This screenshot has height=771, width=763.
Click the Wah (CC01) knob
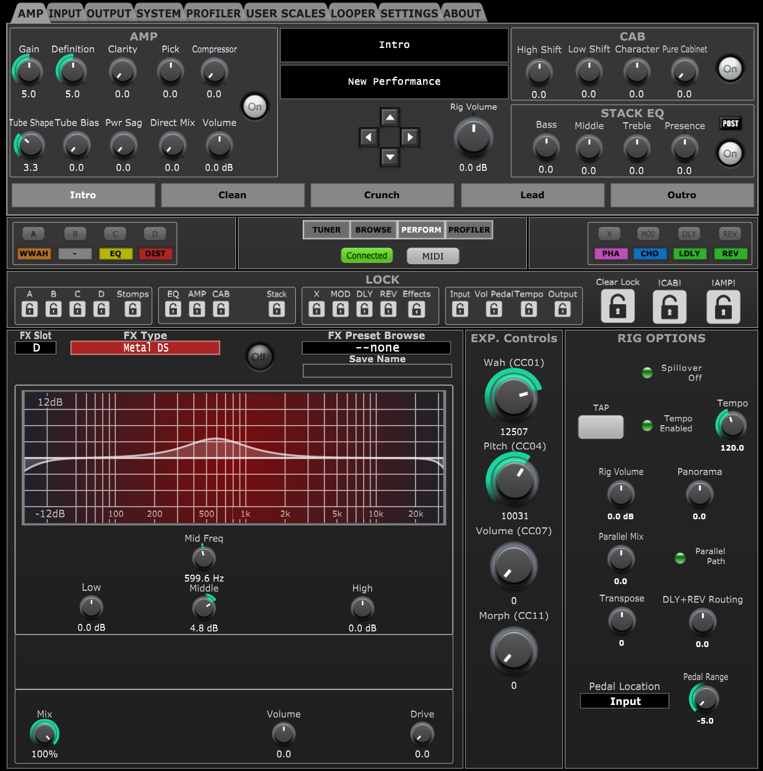pyautogui.click(x=514, y=397)
